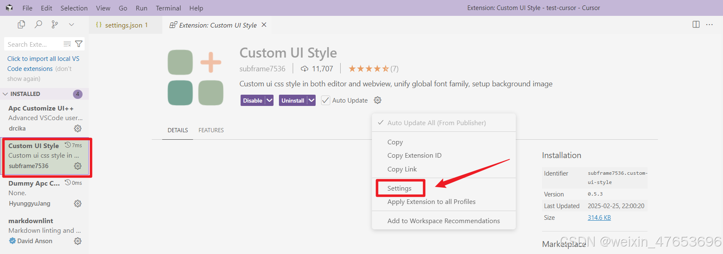
Task: Select Copy Link menu item
Action: point(444,169)
